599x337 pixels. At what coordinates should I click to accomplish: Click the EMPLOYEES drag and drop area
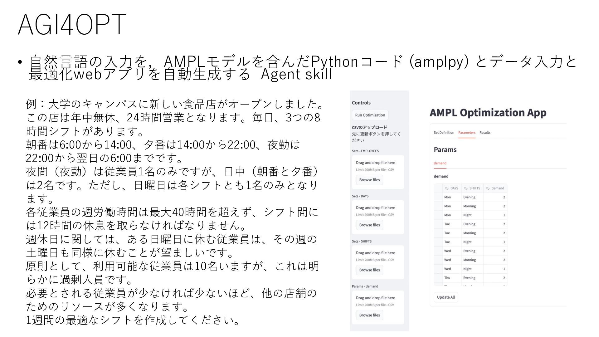tap(377, 166)
